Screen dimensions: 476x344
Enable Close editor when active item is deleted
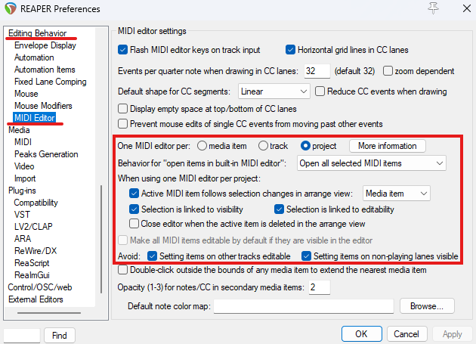click(x=134, y=224)
